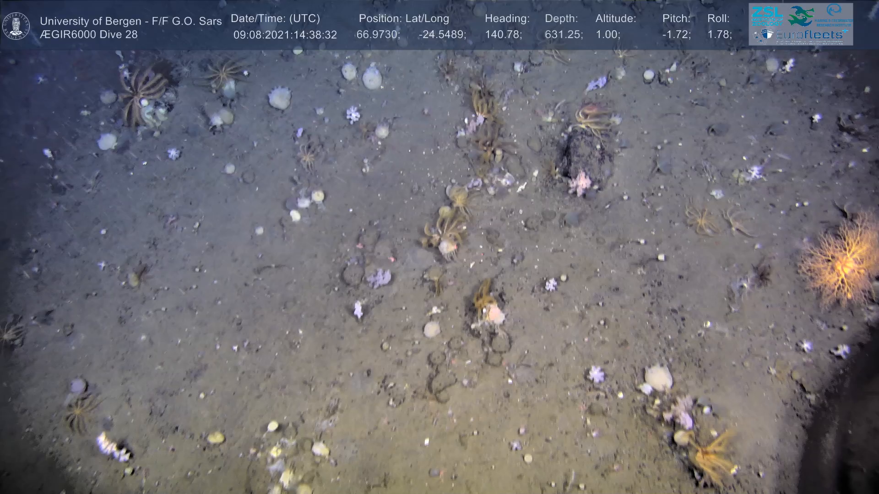Click the ÆGIR6000 Dive 28 label
879x494 pixels.
pyautogui.click(x=88, y=34)
